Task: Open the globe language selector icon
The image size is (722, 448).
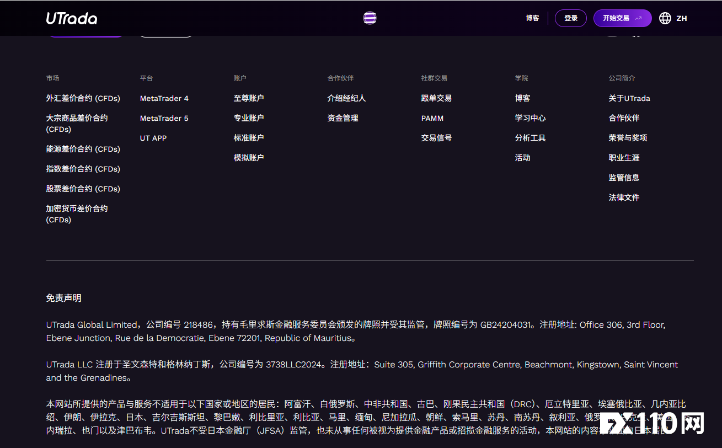Action: pyautogui.click(x=665, y=18)
